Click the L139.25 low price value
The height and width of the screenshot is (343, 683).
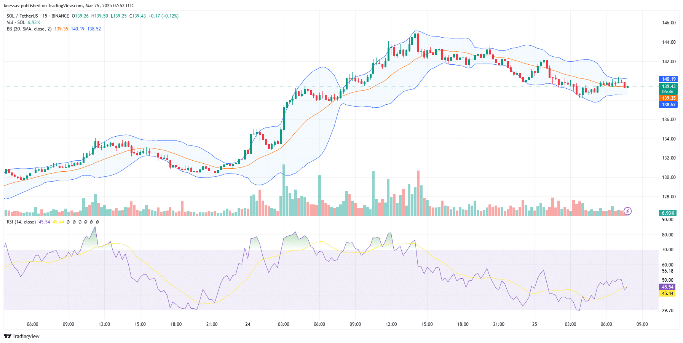click(119, 16)
